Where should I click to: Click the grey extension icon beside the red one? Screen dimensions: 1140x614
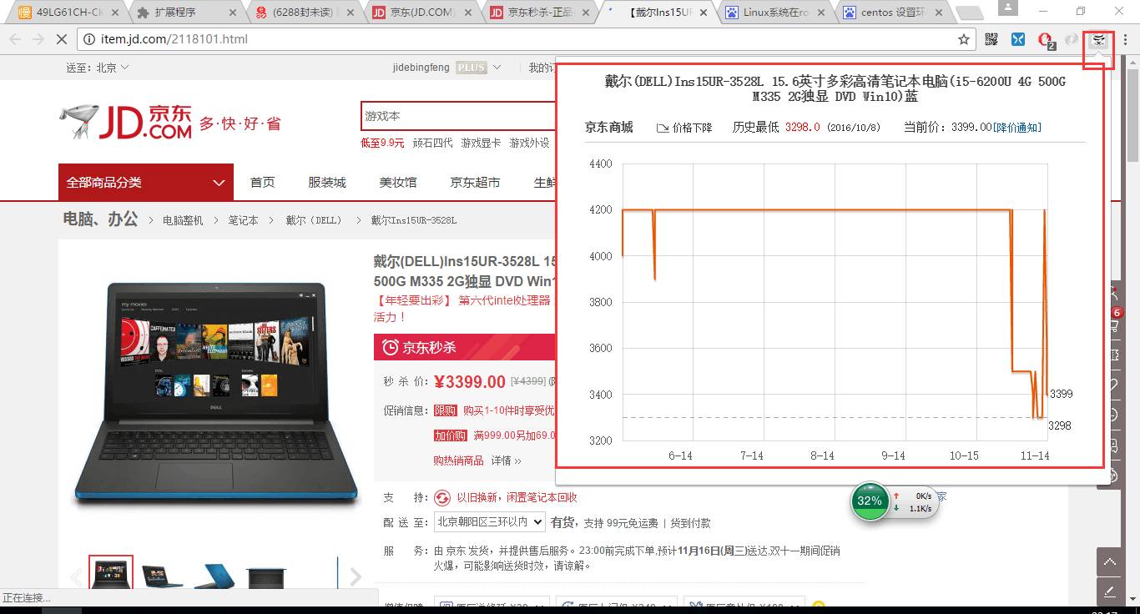tap(1072, 39)
